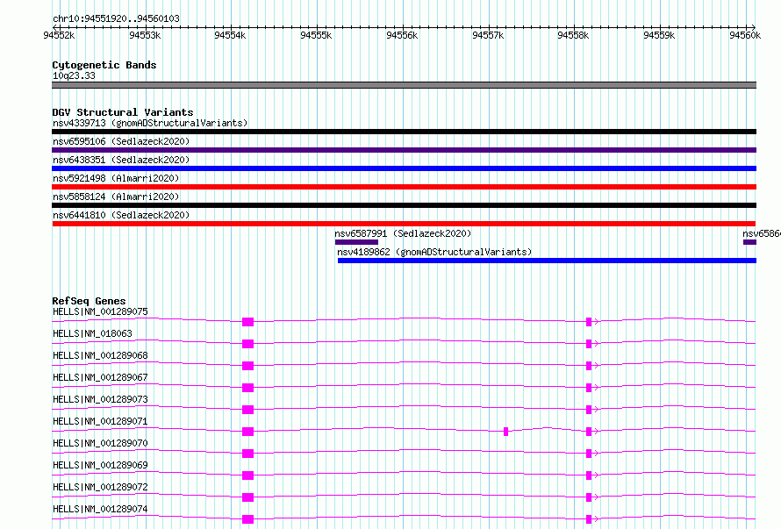
Task: Select the small exon near 94558k in NM_001289068
Action: point(589,366)
